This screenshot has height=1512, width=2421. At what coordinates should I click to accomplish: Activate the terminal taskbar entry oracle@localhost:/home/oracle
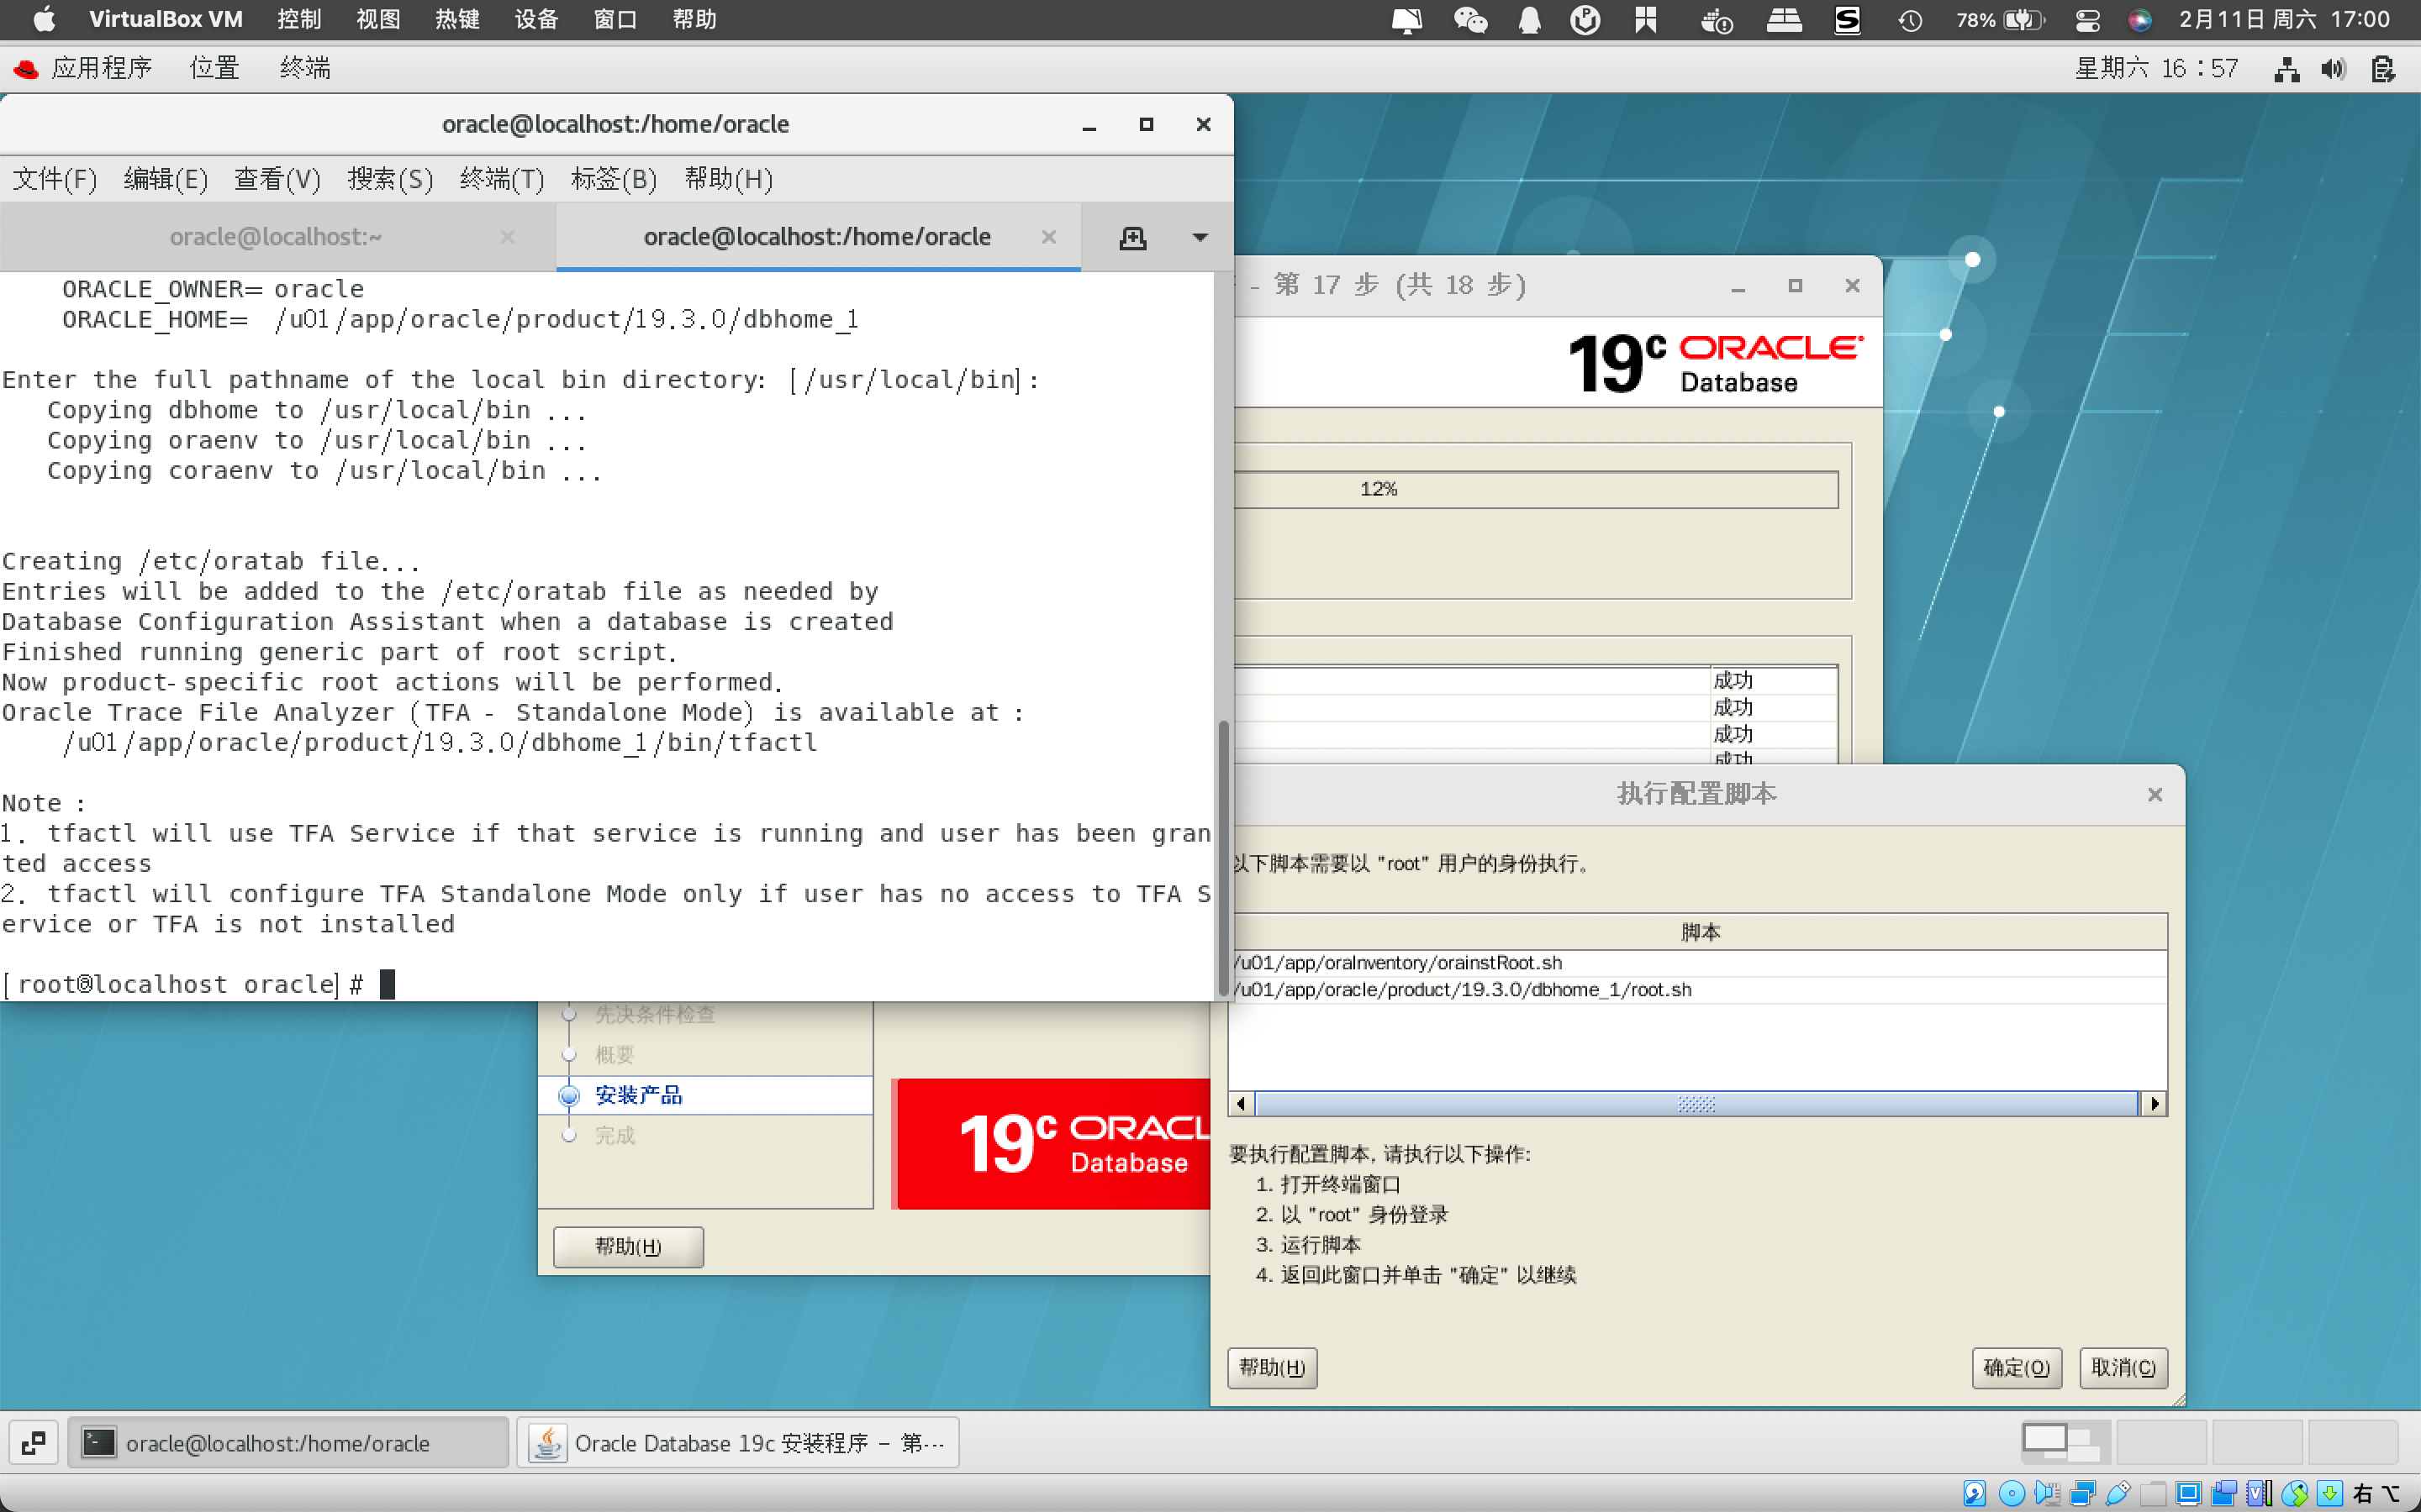[288, 1442]
